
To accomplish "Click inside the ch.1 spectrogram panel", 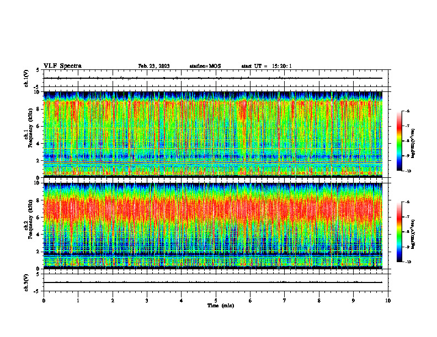I will click(213, 134).
